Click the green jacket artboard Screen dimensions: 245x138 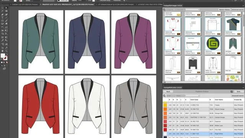coord(41,42)
